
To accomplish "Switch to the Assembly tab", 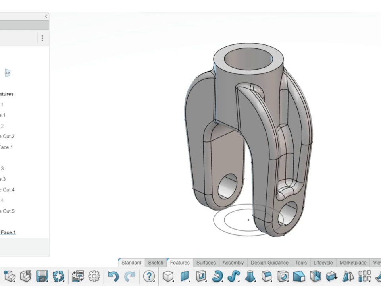I will coord(233,263).
